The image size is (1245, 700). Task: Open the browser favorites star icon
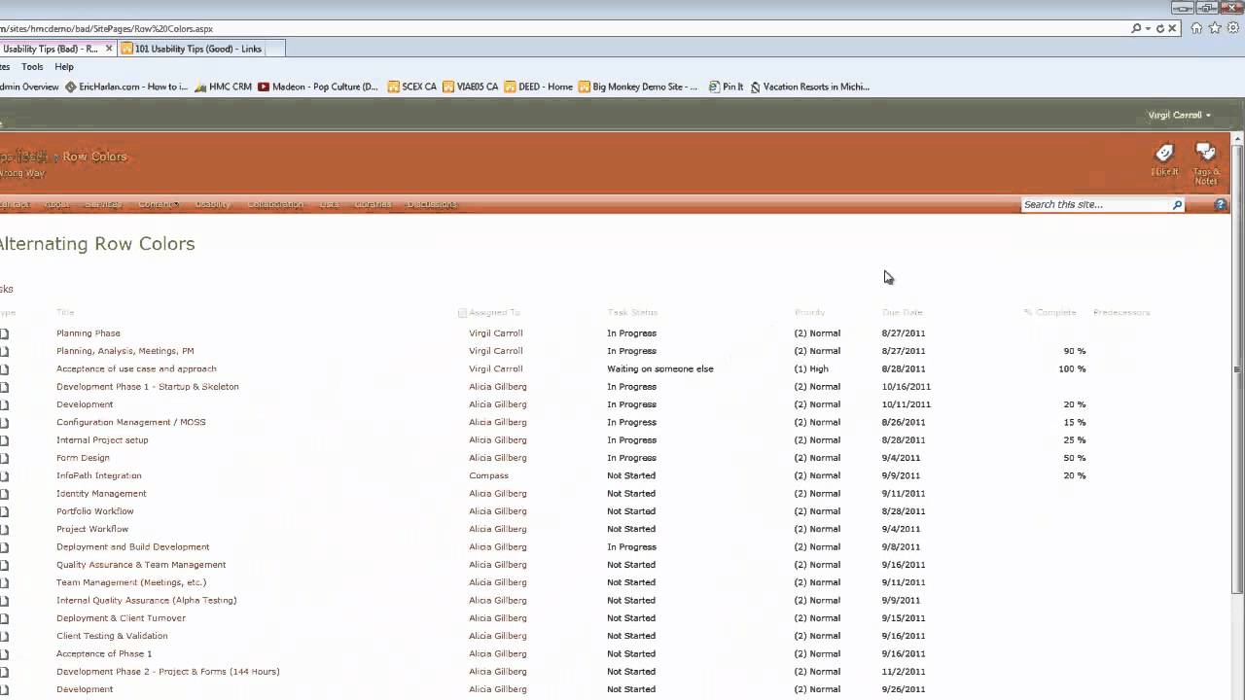1215,28
